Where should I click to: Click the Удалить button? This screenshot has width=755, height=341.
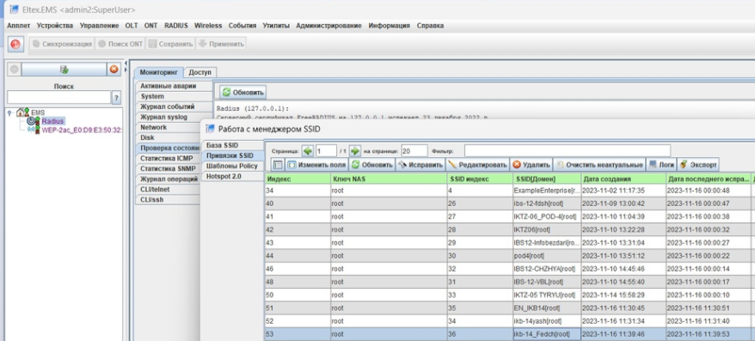[531, 165]
